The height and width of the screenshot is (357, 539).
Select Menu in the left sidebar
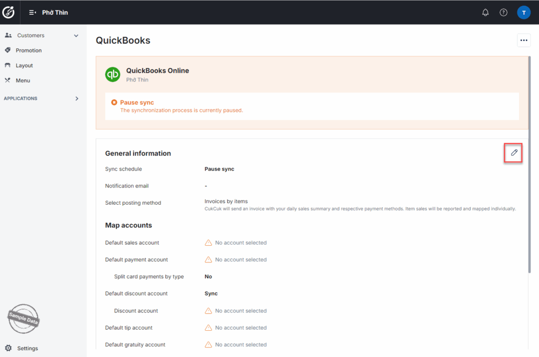[23, 81]
